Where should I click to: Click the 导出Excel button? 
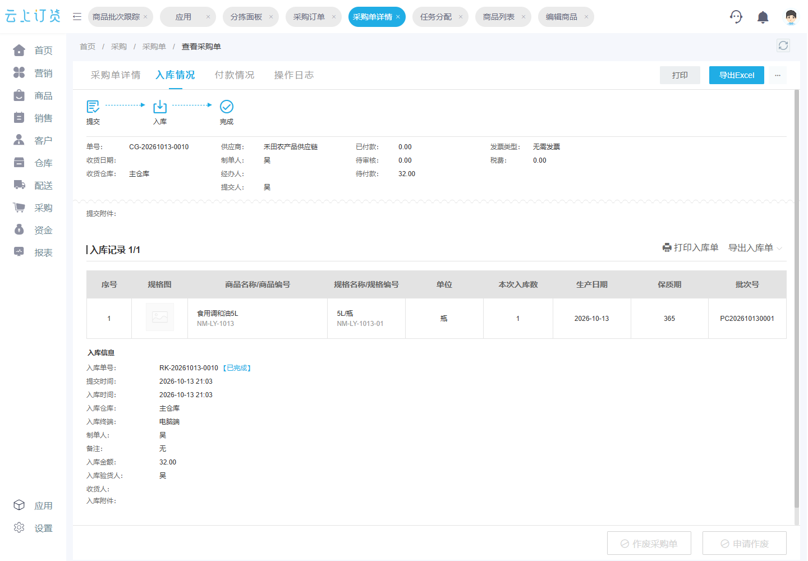click(737, 75)
